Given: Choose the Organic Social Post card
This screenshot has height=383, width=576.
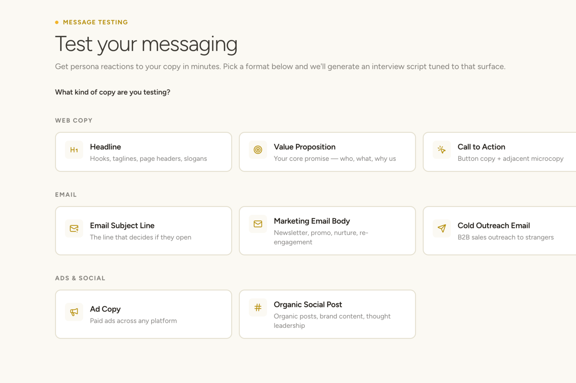Looking at the screenshot, I should click(327, 314).
